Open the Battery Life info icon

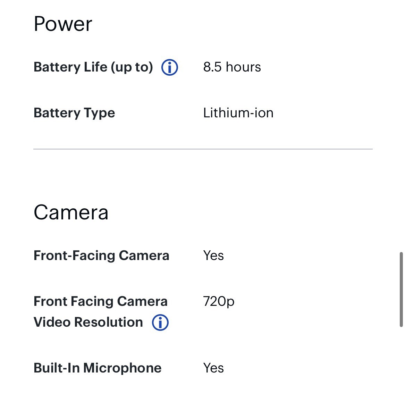pos(170,67)
